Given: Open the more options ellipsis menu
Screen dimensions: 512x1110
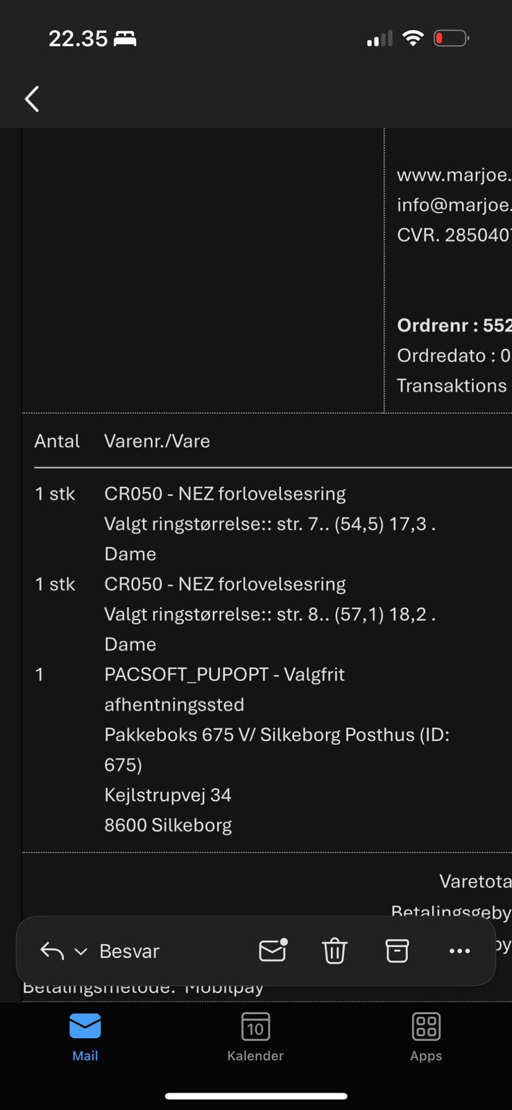Looking at the screenshot, I should [x=459, y=950].
